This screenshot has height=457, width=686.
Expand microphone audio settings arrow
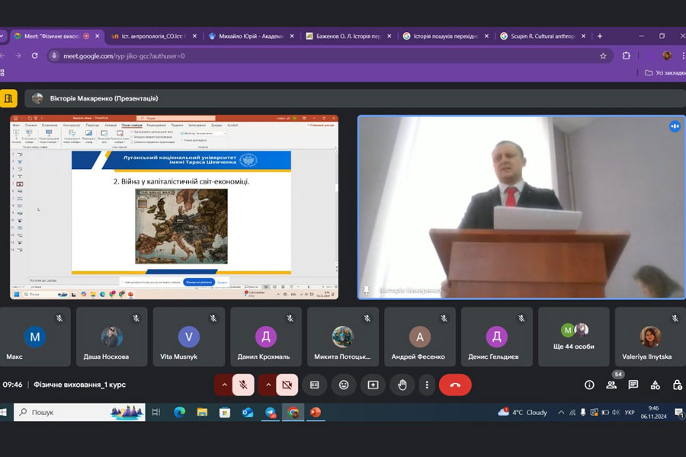[x=223, y=385]
